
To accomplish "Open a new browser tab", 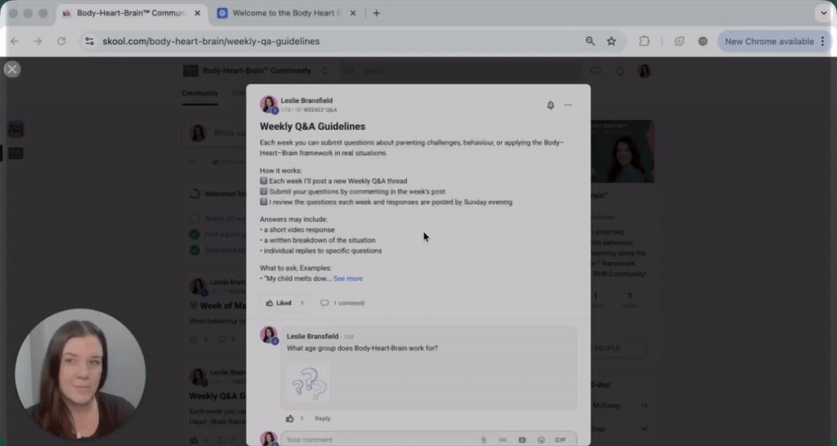I will (x=376, y=13).
